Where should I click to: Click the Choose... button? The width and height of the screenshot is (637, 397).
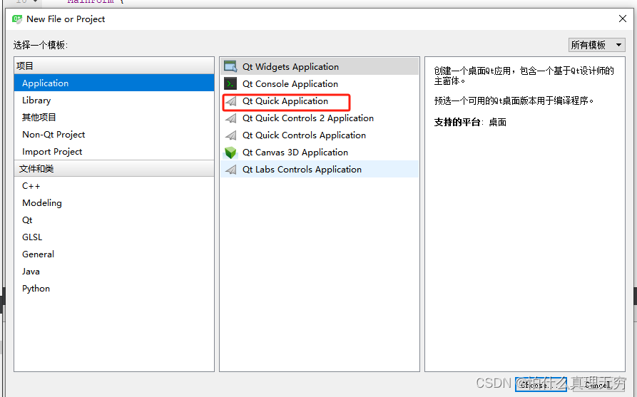point(541,384)
